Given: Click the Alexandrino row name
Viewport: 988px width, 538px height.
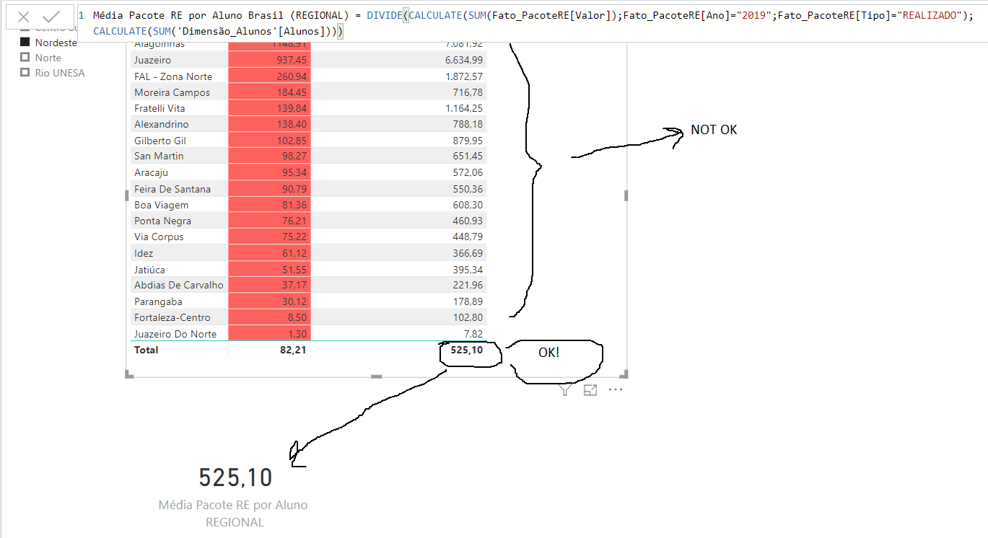Looking at the screenshot, I should (x=161, y=124).
